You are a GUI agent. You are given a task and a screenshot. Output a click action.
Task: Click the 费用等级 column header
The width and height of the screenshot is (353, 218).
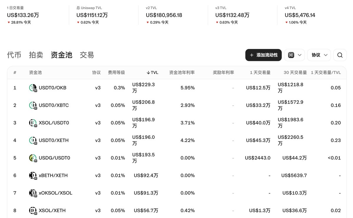116,72
